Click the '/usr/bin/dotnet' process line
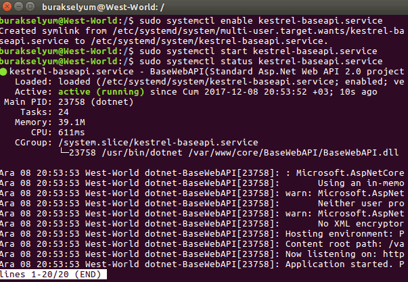Screen dimensions: 408x282 click(x=229, y=152)
